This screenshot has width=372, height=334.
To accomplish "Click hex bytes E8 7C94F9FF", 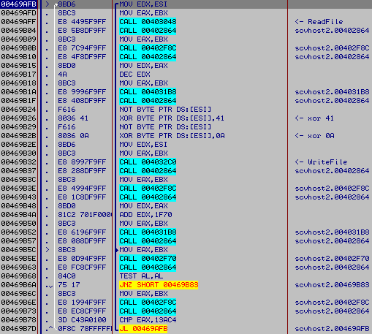I will tap(82, 48).
